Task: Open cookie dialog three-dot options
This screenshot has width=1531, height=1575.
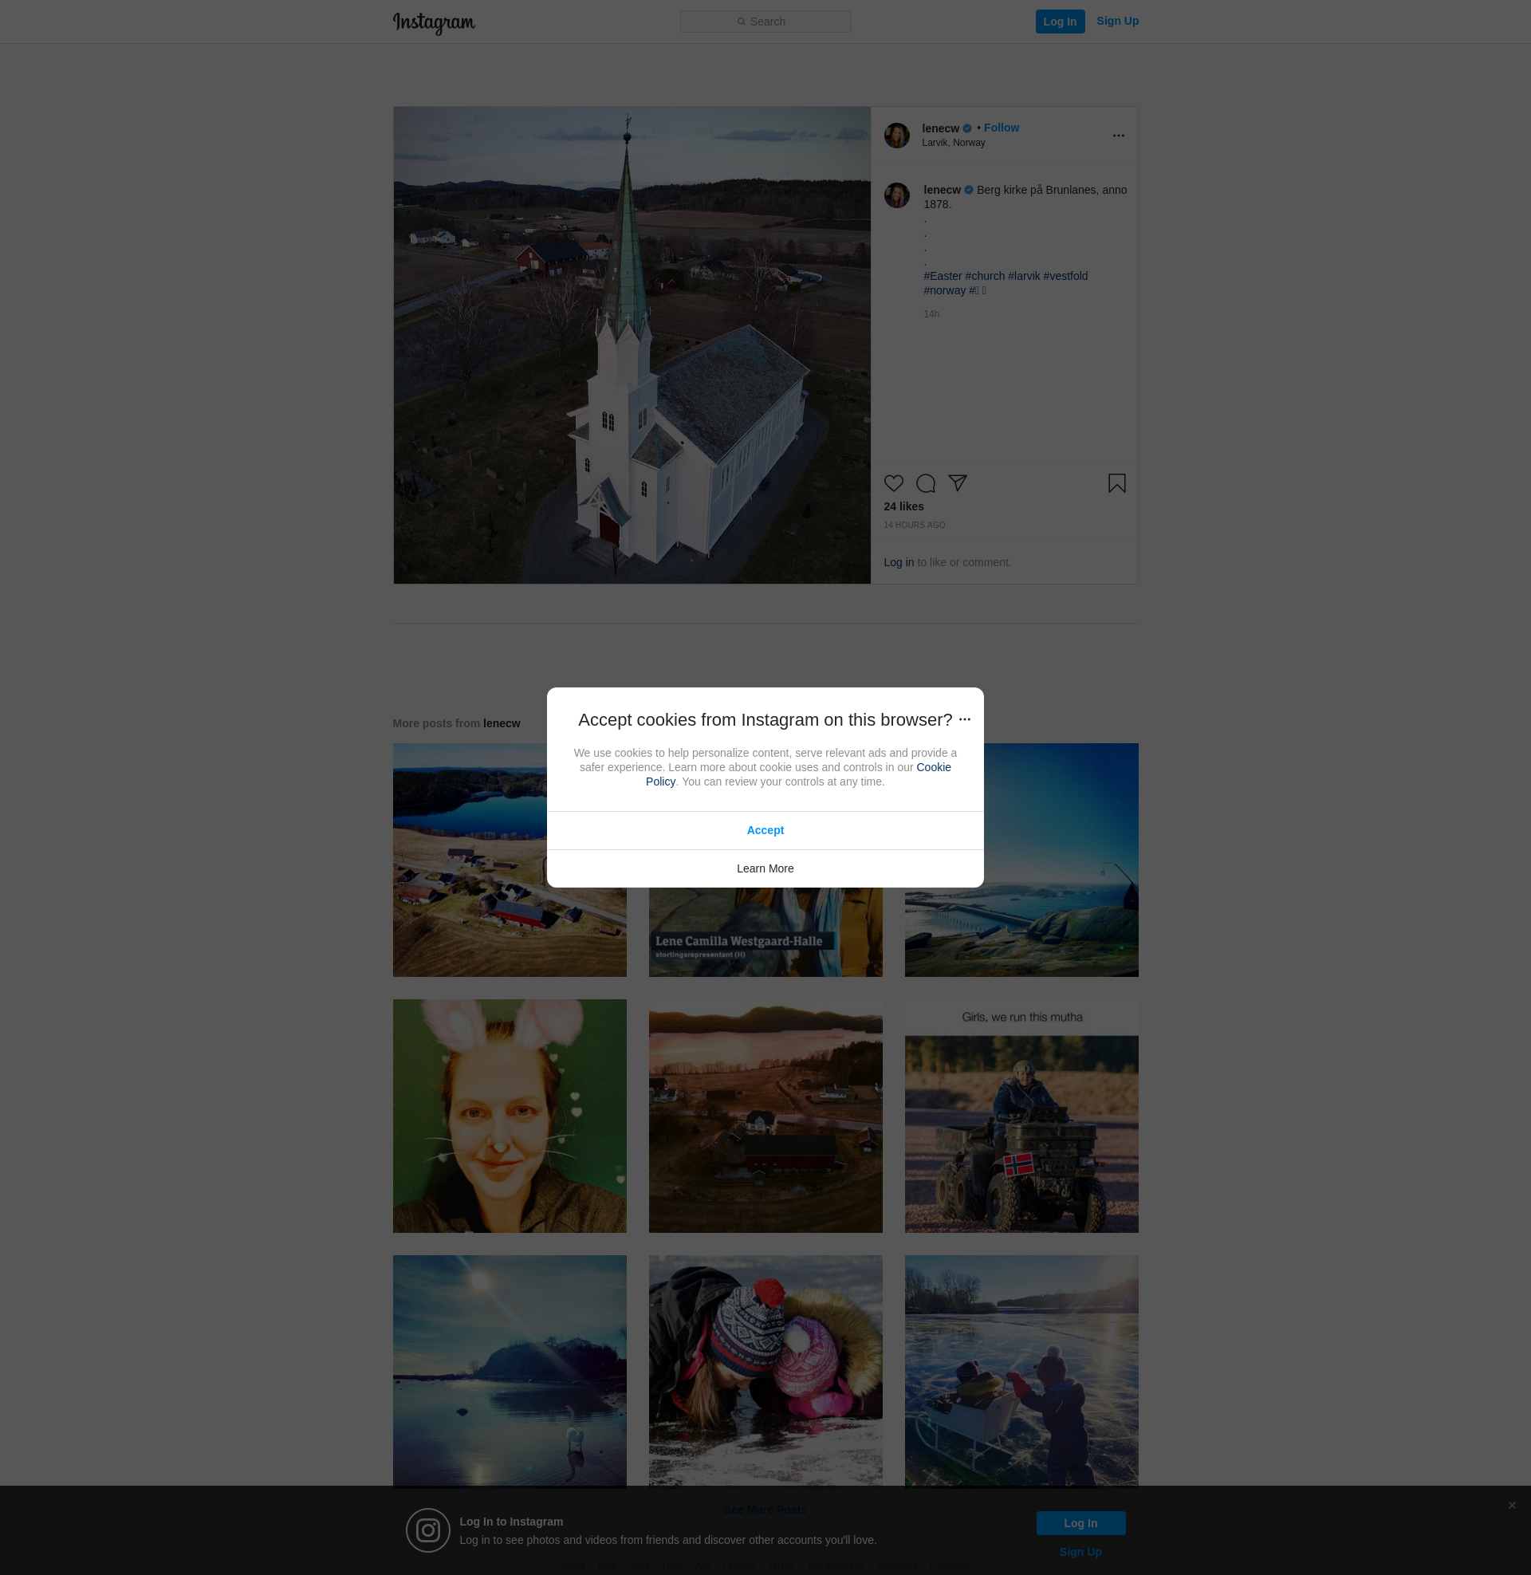Action: tap(965, 719)
